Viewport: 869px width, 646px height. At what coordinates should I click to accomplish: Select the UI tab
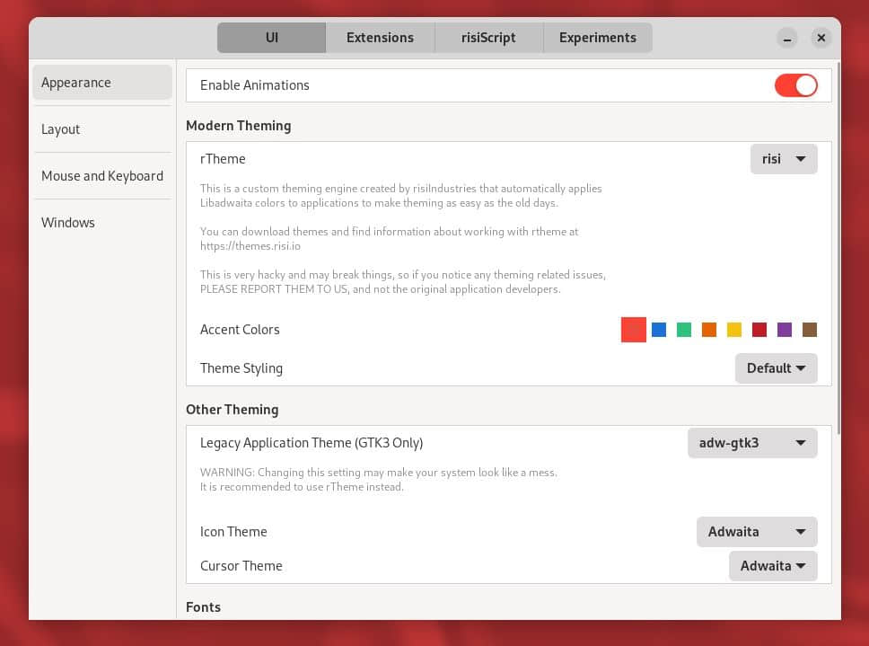tap(271, 38)
